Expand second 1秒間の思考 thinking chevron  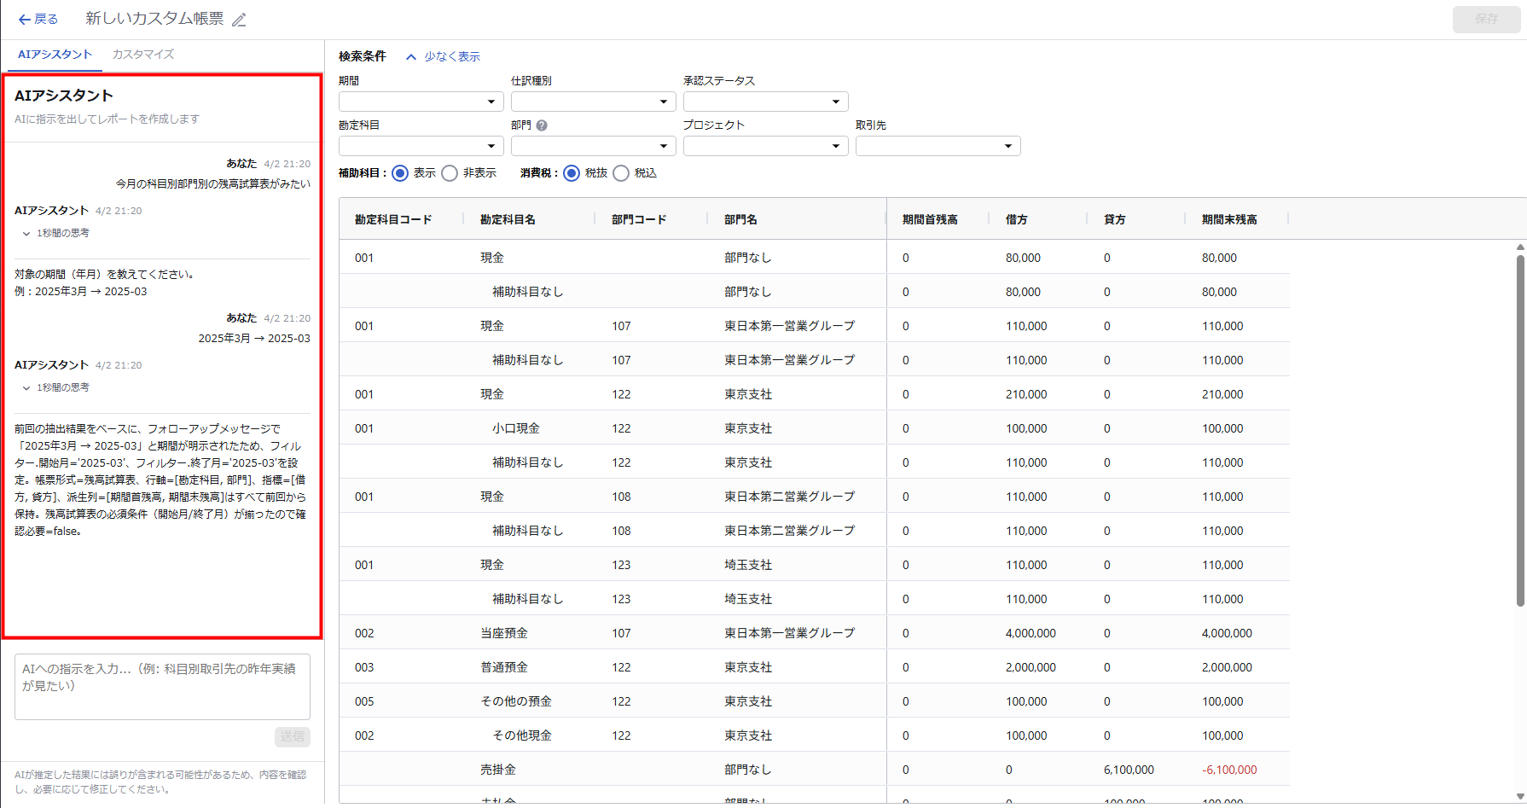26,387
